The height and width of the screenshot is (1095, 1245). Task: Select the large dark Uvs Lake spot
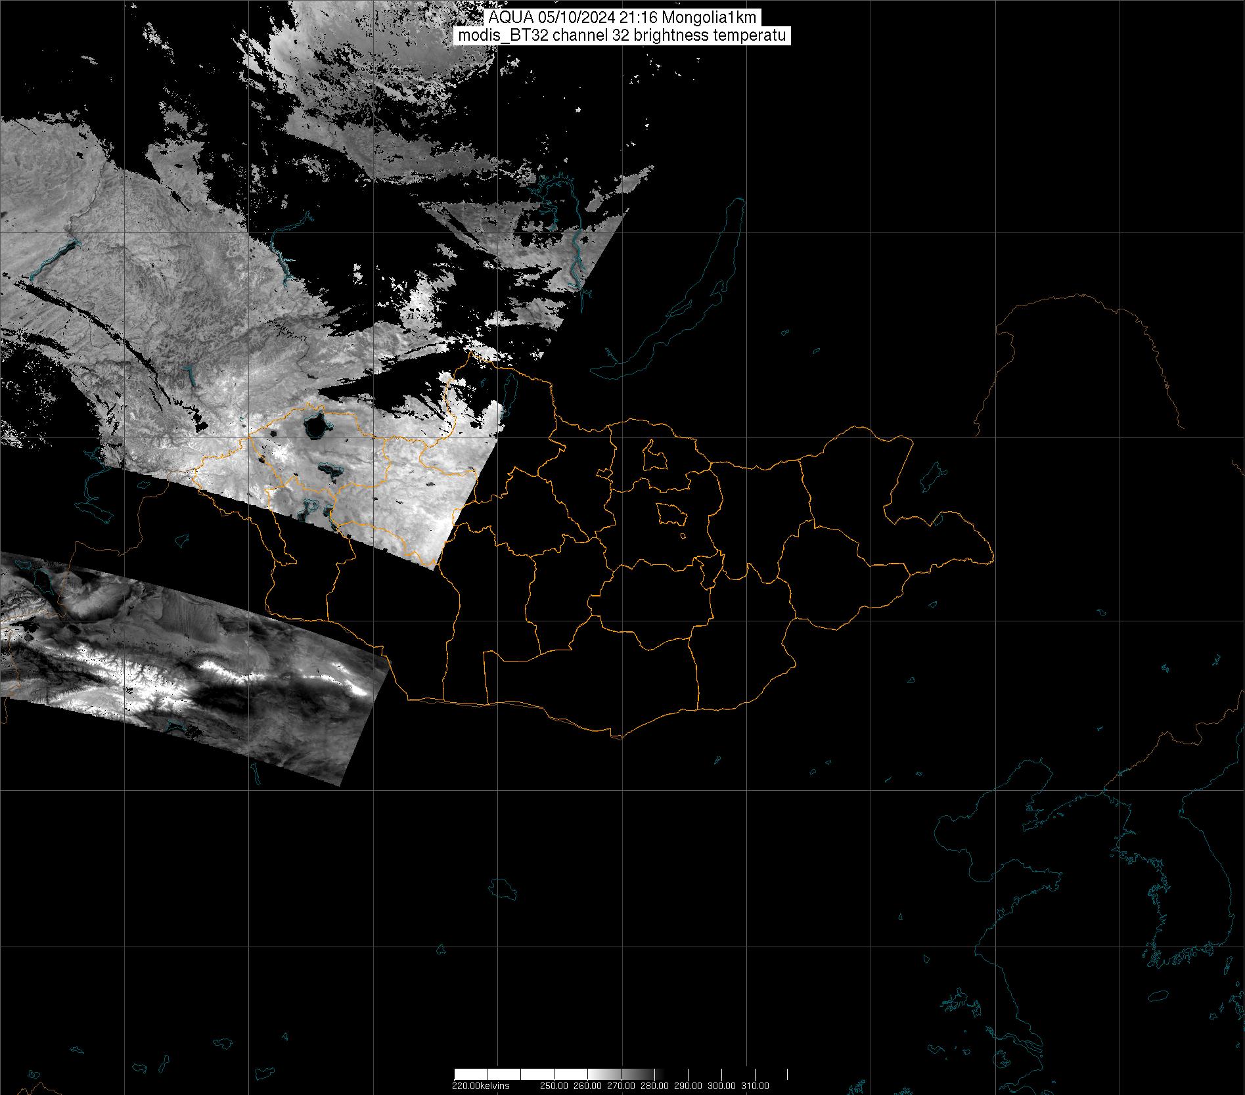(x=315, y=427)
